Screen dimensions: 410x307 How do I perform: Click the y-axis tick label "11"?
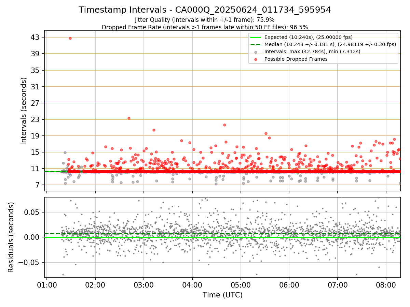(36, 169)
